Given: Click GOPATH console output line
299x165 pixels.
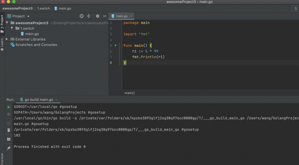Looking at the screenshot, I should (59, 112).
